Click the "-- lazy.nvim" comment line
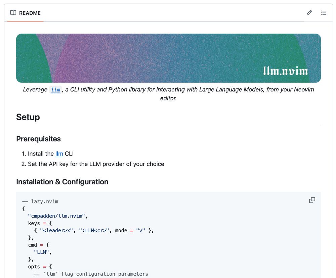This screenshot has width=336, height=278. click(40, 201)
